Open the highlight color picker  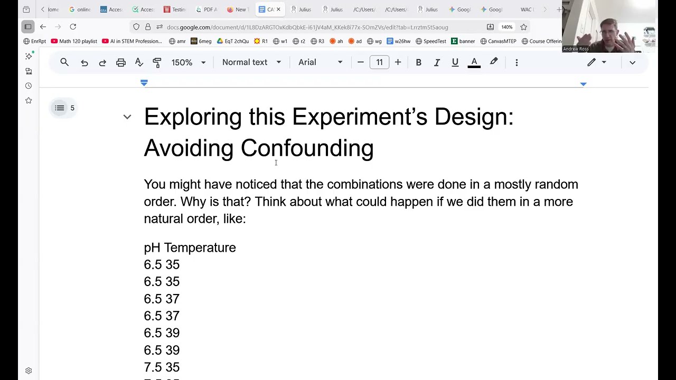494,62
